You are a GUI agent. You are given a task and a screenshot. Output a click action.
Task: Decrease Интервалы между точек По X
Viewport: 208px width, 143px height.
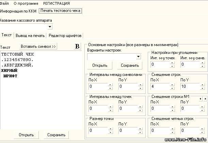click(110, 110)
